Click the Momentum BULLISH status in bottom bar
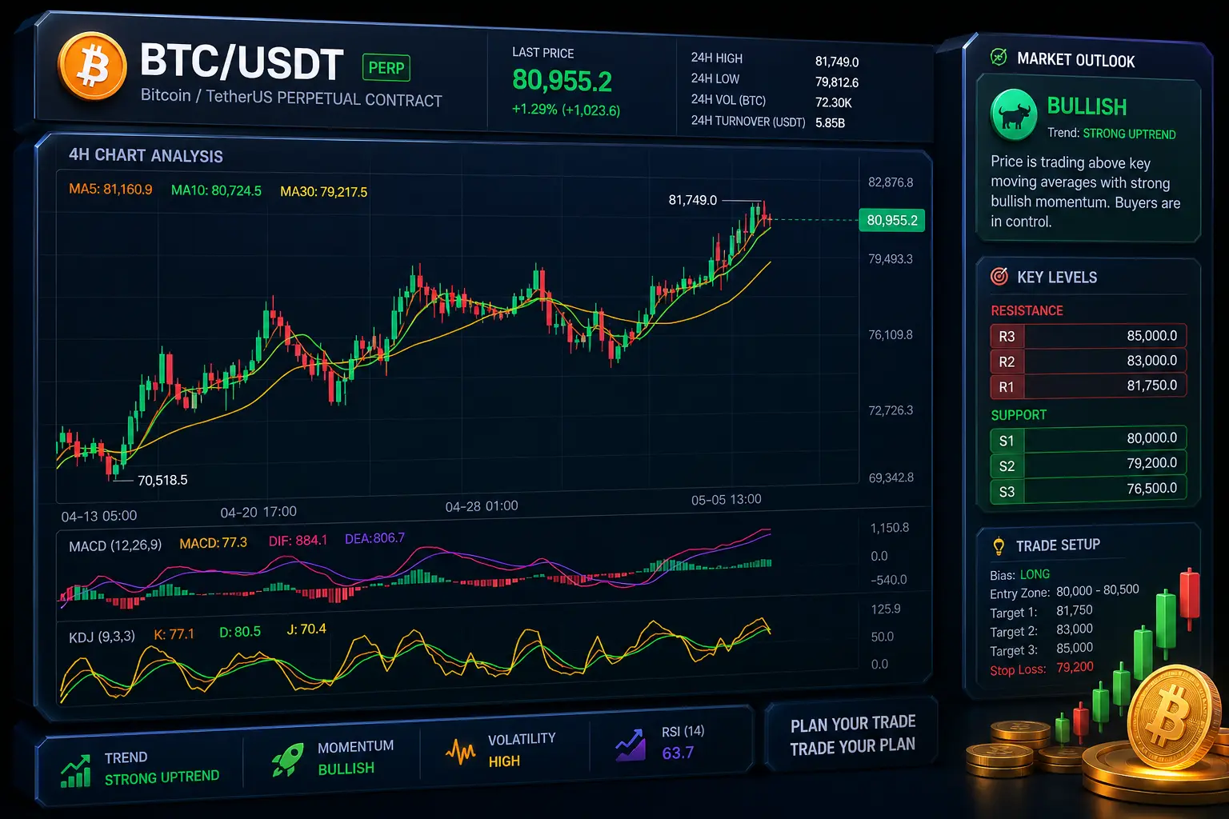The image size is (1229, 819). tap(346, 769)
